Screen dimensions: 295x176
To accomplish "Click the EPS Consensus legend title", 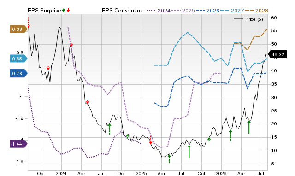I will click(x=122, y=11).
